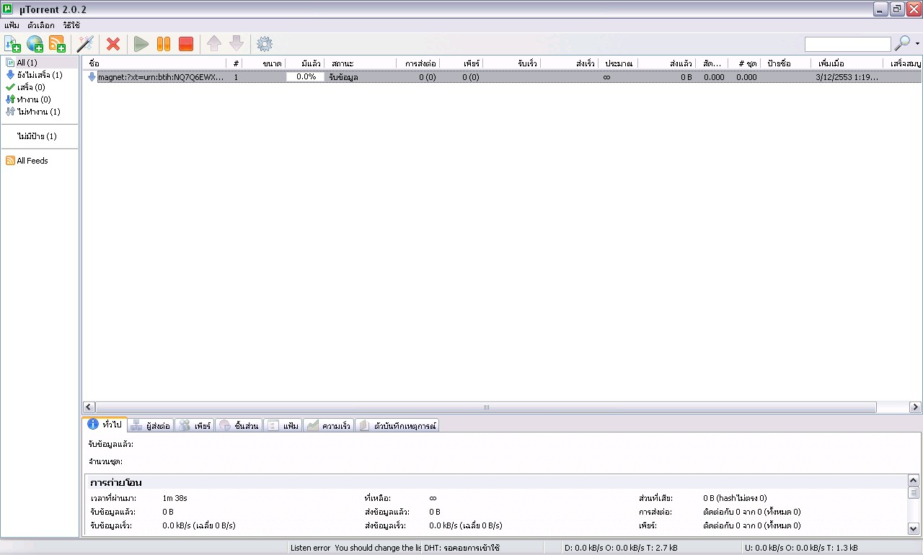Screen dimensions: 923x555
Task: Click the 0.0% progress bar cell
Action: (x=306, y=77)
